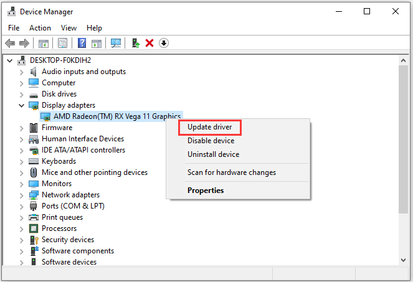This screenshot has width=413, height=282.
Task: Expand the Keyboards chevron
Action: 22,162
